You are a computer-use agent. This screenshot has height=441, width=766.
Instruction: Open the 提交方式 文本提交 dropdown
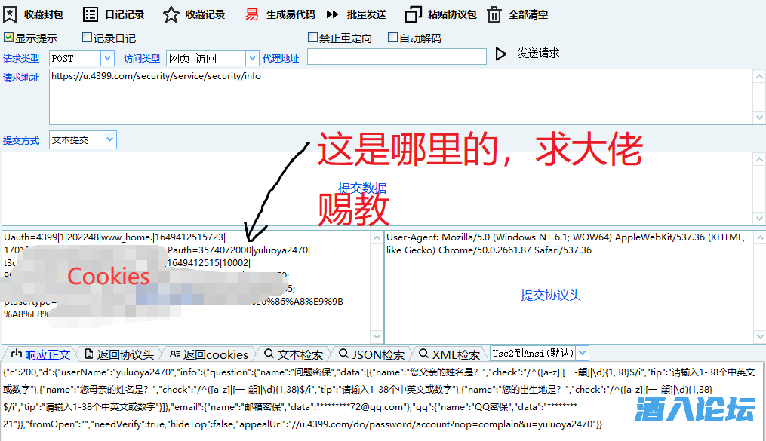point(109,139)
